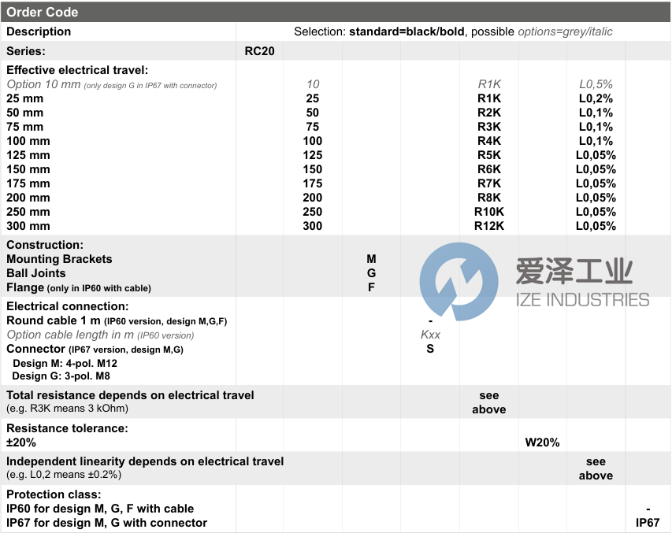672x533 pixels.
Task: Click the L0,5% linearity value
Action: coord(596,83)
